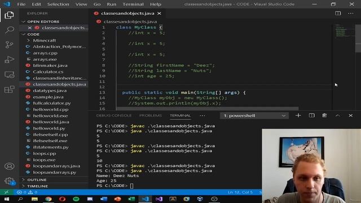Maximize the terminal panel size
Image resolution: width=361 pixels, height=203 pixels.
pyautogui.click(x=337, y=115)
